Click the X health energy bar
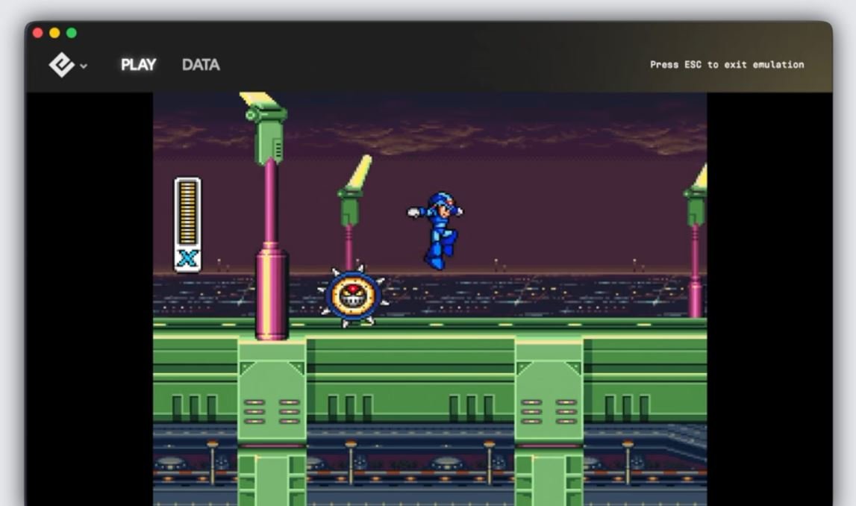Viewport: 856px width, 506px height. [x=187, y=225]
